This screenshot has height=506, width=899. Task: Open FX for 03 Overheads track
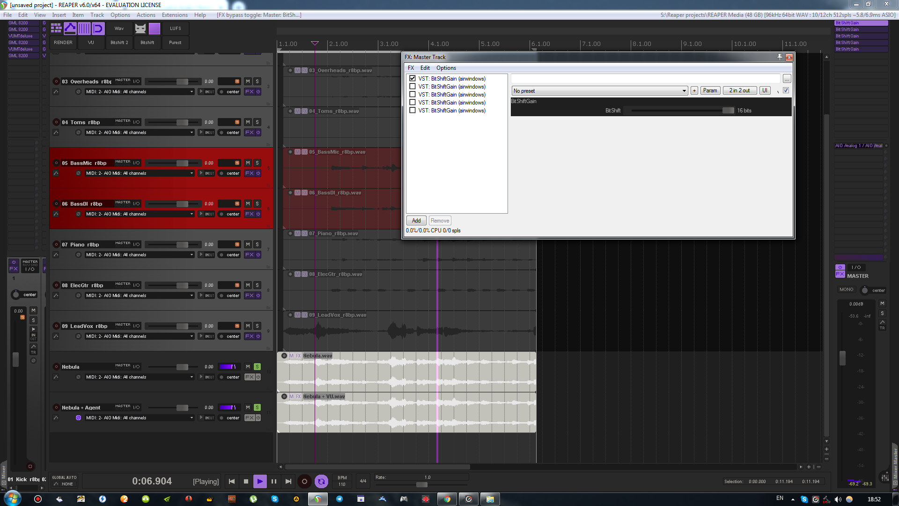point(250,92)
